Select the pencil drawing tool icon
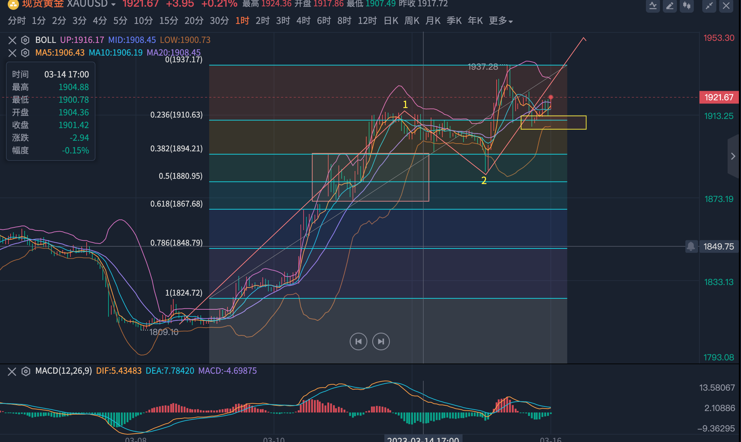The image size is (741, 442). pos(670,6)
